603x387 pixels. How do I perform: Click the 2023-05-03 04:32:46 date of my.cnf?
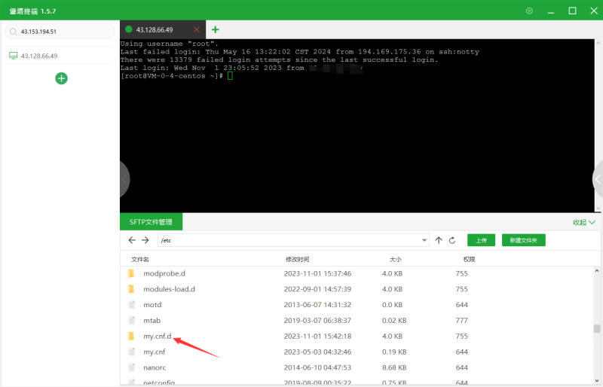[x=317, y=352]
